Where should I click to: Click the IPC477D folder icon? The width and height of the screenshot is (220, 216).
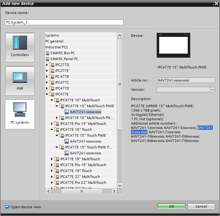(x=52, y=88)
